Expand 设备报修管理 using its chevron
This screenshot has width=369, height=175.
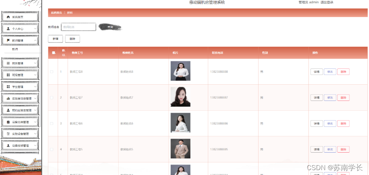coord(35,145)
